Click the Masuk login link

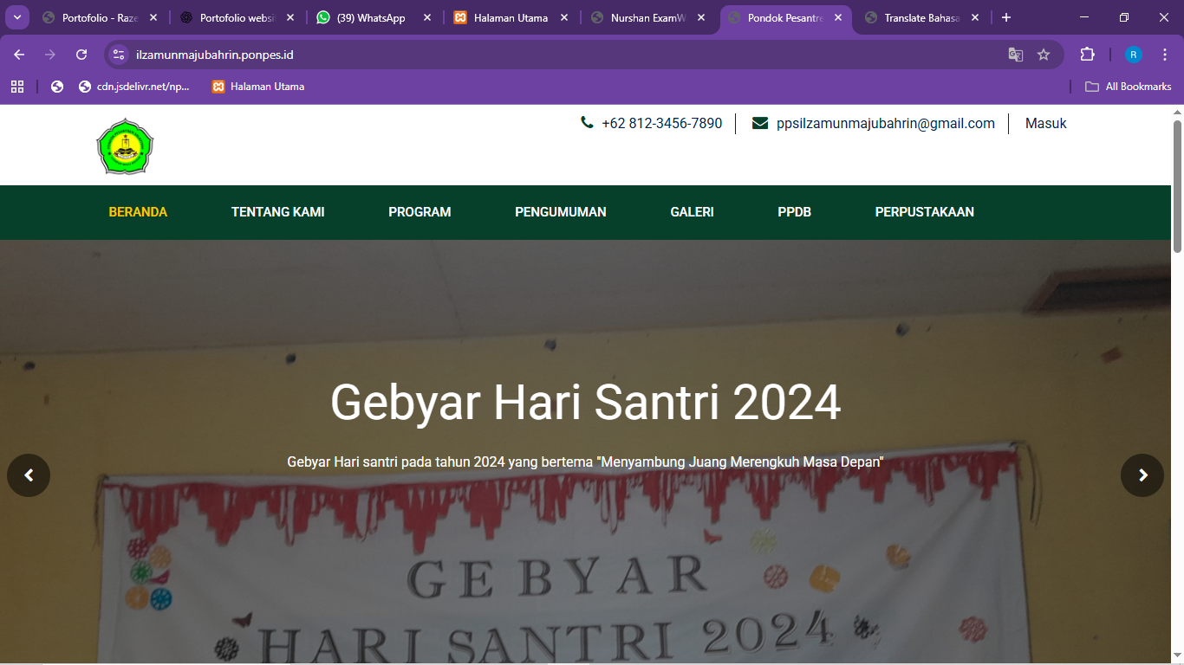tap(1045, 123)
